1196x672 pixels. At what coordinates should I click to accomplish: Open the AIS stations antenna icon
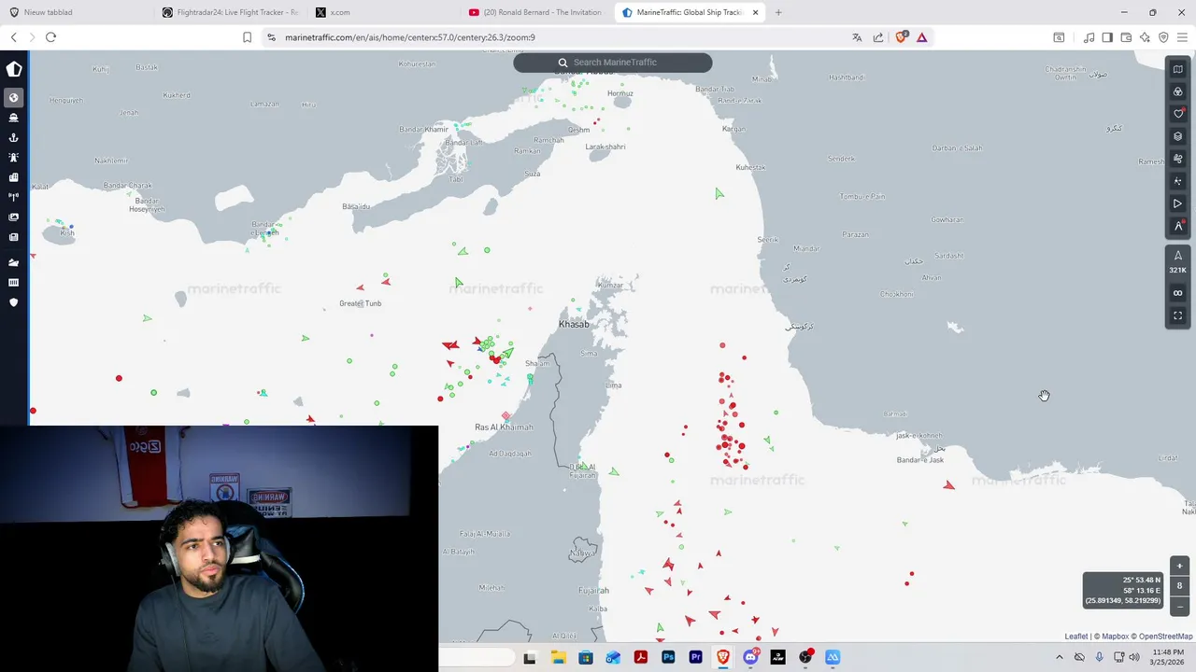pyautogui.click(x=14, y=197)
